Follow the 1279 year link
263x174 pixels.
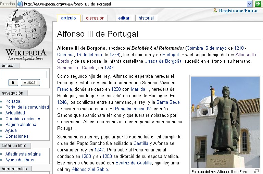coord(114,55)
